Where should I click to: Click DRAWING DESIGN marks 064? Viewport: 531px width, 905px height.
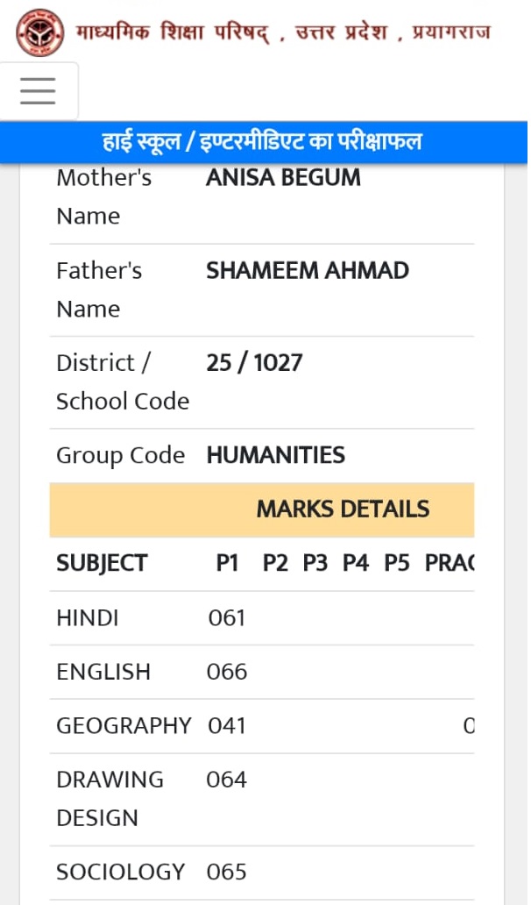[227, 780]
